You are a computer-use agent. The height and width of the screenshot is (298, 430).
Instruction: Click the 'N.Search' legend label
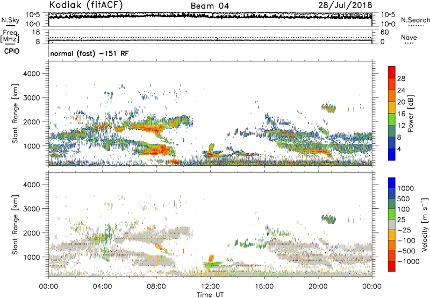(415, 20)
